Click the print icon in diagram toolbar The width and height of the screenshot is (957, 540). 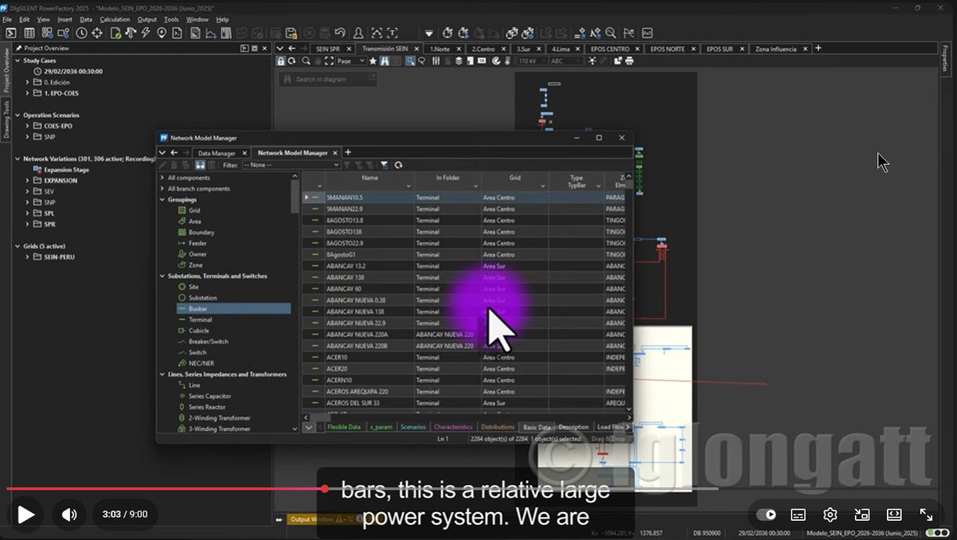click(x=628, y=61)
